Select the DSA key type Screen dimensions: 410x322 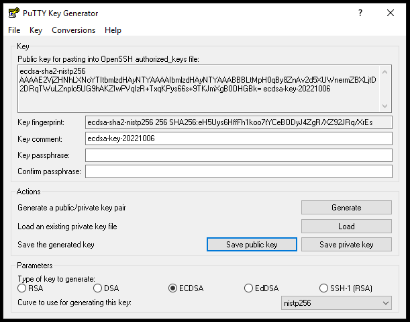coord(106,288)
